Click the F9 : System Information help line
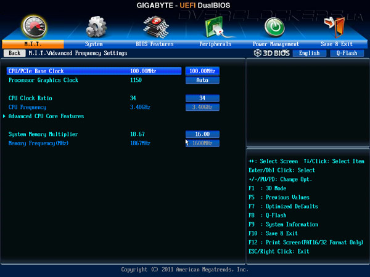Viewport: 370px width, 277px height. [x=283, y=224]
